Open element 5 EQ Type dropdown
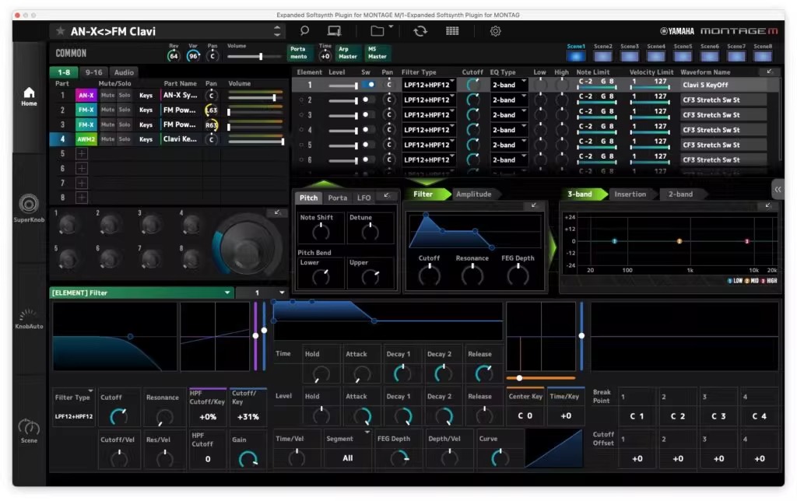This screenshot has width=797, height=501. (x=508, y=145)
